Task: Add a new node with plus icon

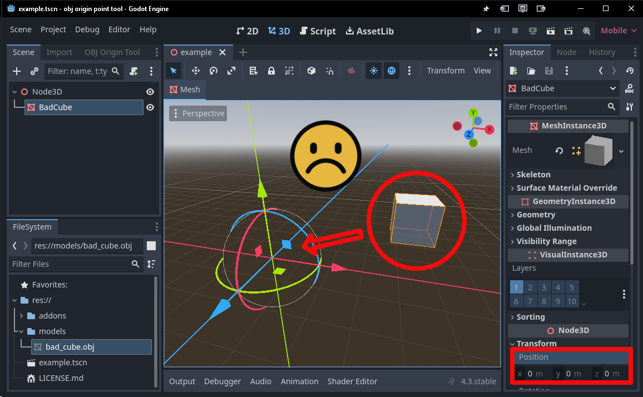Action: [x=16, y=71]
